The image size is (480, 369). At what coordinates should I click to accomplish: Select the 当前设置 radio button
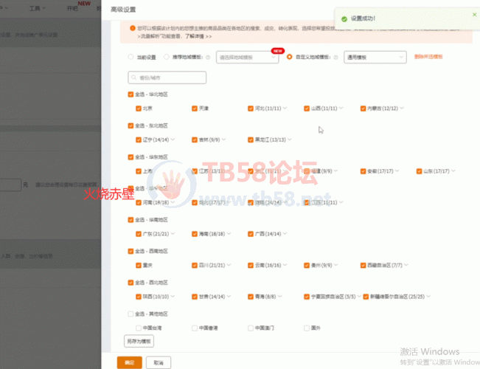coord(131,57)
